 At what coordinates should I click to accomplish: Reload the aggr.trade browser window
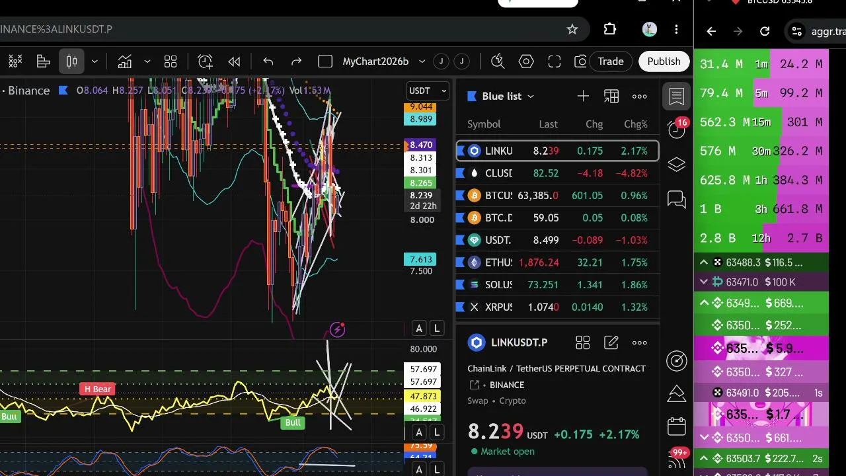pyautogui.click(x=765, y=31)
